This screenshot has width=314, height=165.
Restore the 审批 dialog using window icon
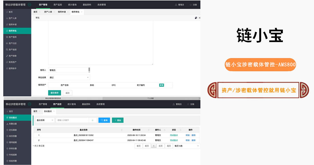point(196,18)
